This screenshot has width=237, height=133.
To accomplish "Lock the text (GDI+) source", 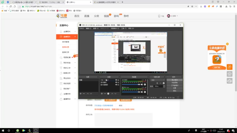I will [118, 80].
